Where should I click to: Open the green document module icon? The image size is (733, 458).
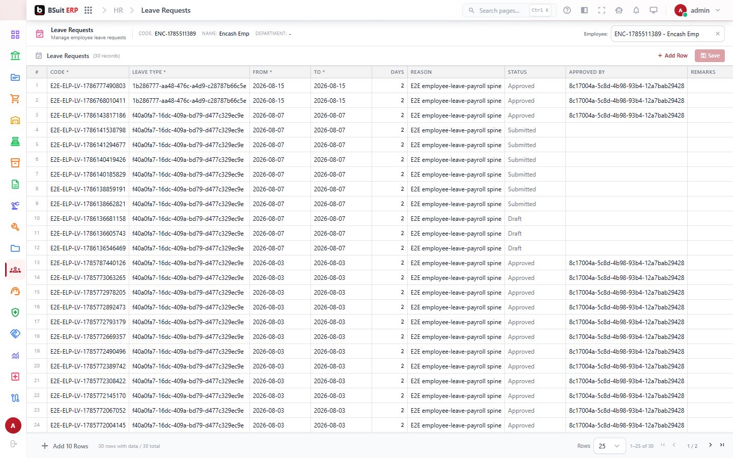pos(15,184)
